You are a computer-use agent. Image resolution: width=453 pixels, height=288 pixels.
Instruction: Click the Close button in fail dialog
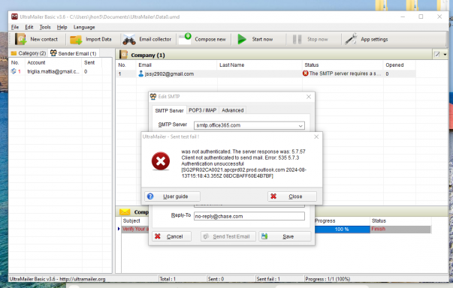[291, 196]
